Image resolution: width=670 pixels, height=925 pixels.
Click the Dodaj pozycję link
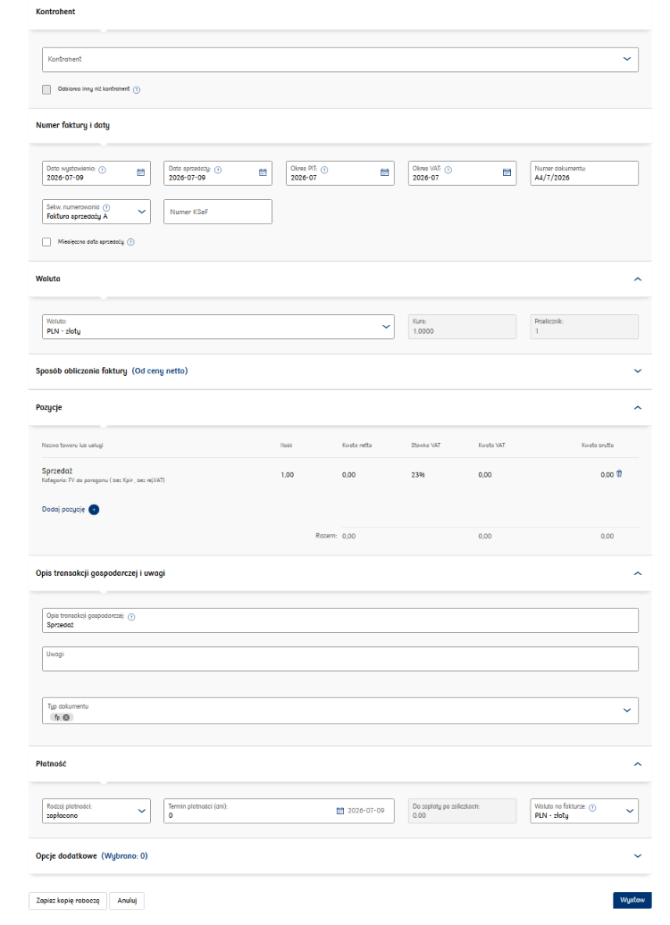click(x=63, y=509)
